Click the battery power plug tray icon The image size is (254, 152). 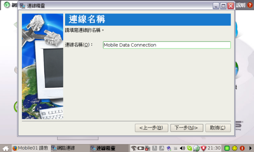[x=140, y=148]
